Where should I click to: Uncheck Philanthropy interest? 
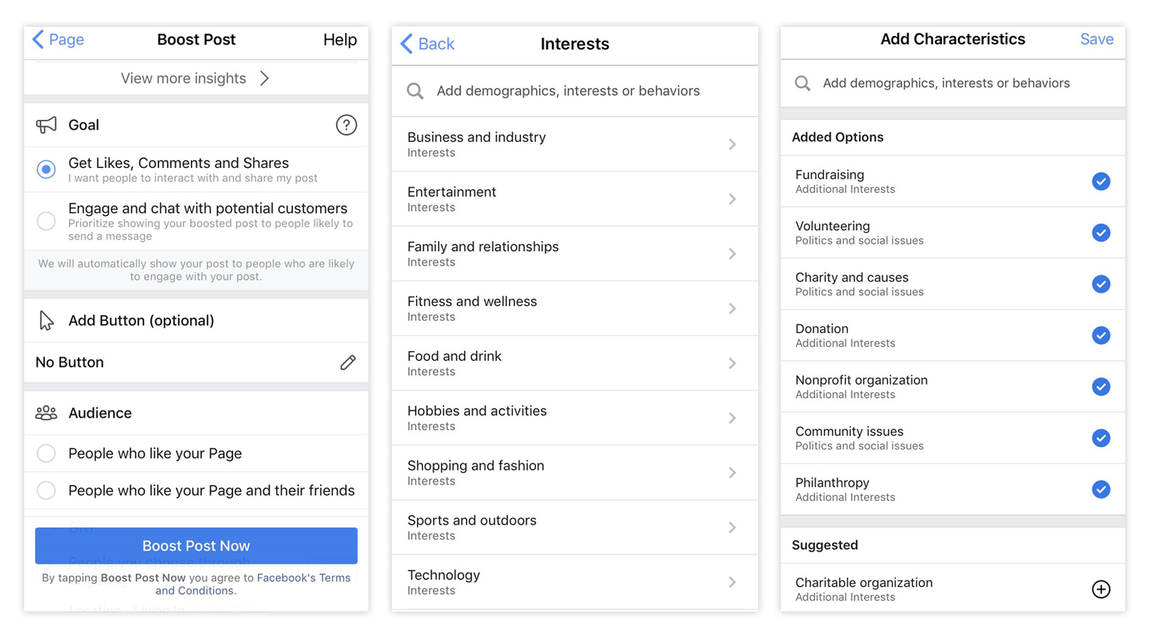(x=1101, y=489)
